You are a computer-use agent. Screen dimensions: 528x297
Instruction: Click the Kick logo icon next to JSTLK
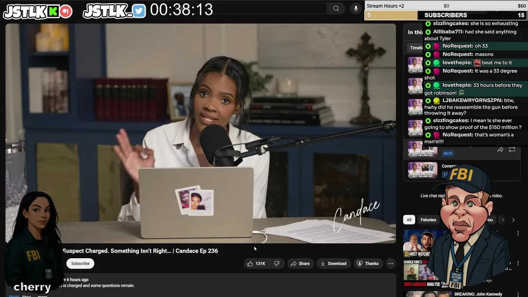(x=53, y=12)
